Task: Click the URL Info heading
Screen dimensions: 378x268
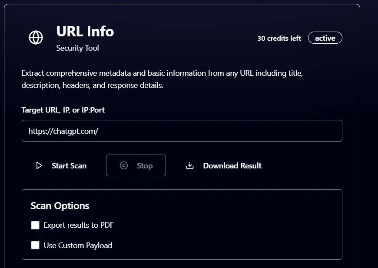Action: tap(85, 31)
